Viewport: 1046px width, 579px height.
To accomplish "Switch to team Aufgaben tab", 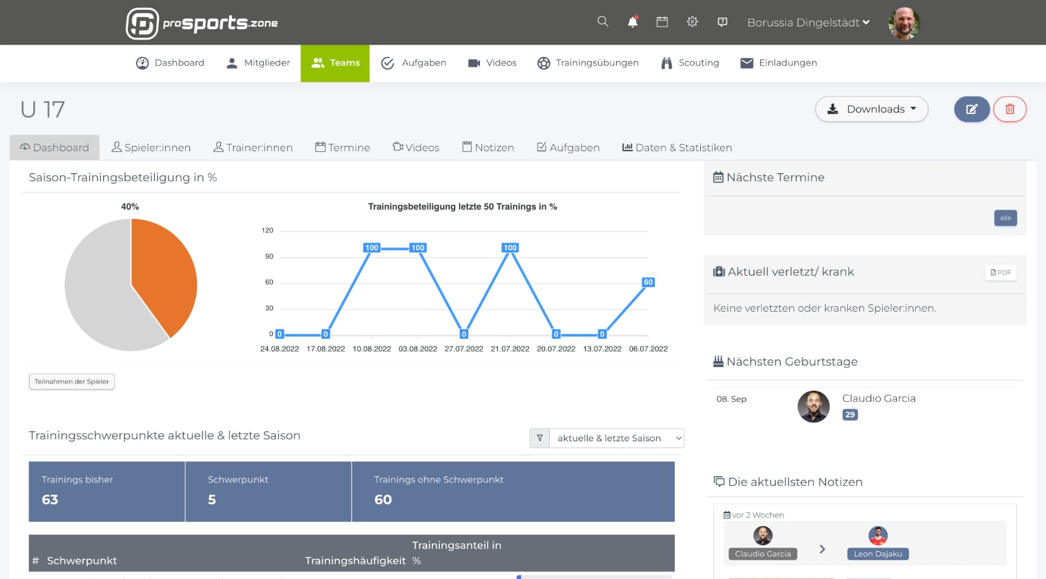I will 568,148.
